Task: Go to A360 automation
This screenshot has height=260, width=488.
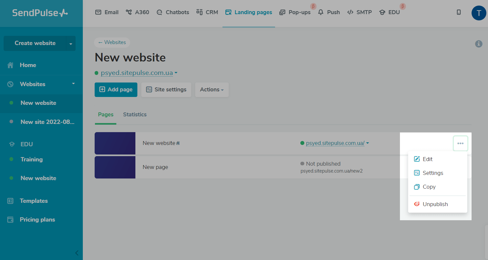Action: tap(137, 12)
